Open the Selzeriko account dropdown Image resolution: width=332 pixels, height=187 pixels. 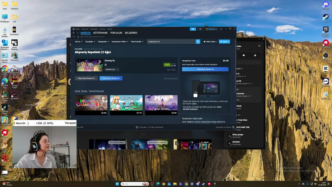click(x=213, y=29)
